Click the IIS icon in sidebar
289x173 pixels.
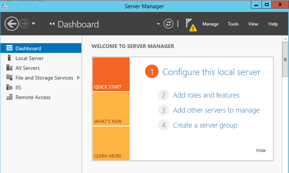click(x=9, y=87)
